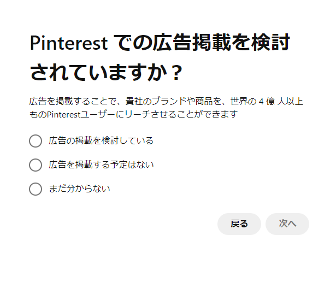The height and width of the screenshot is (282, 336).
Task: Select the 広告の掲載を検討している radio button
Action: tap(36, 141)
